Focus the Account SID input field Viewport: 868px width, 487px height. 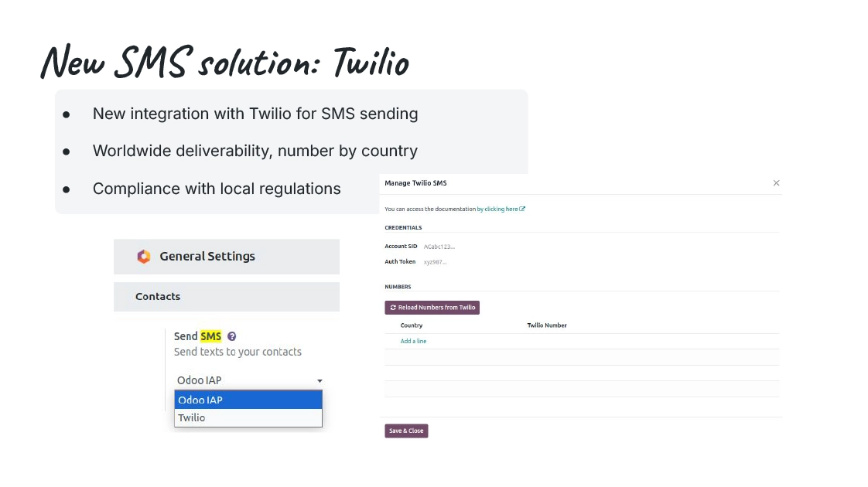[x=600, y=247]
